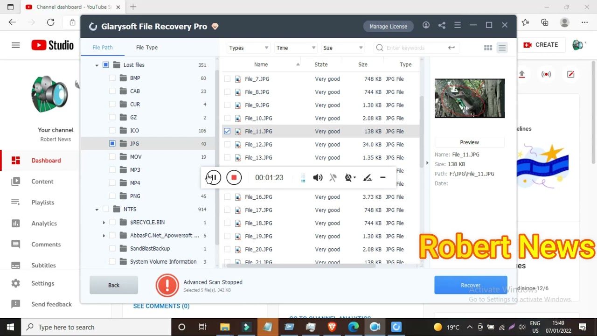Pause the screen recording

[x=214, y=177]
